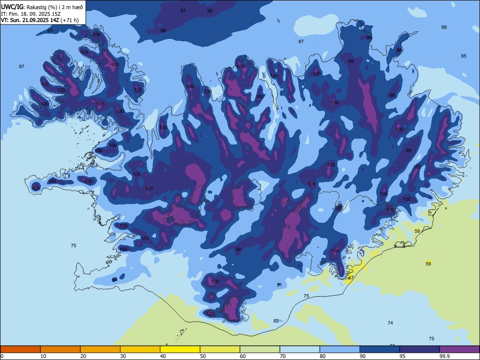
Task: Click the 60–70 pale green legend swatch
Action: tap(260, 349)
